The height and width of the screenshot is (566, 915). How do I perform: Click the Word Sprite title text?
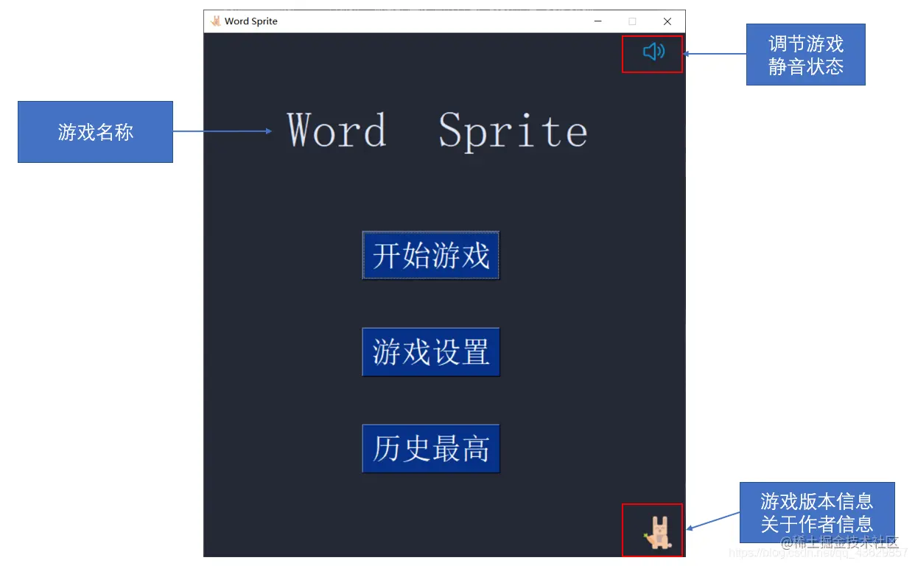437,131
